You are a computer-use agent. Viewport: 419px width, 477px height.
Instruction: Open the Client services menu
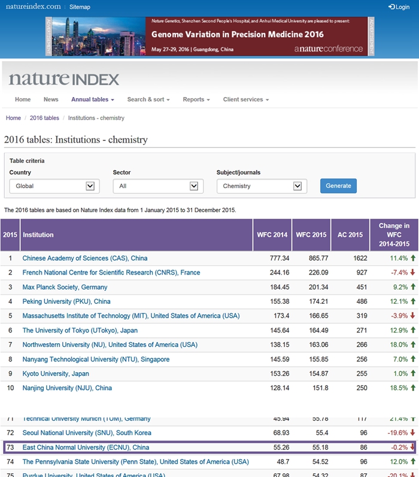[245, 99]
